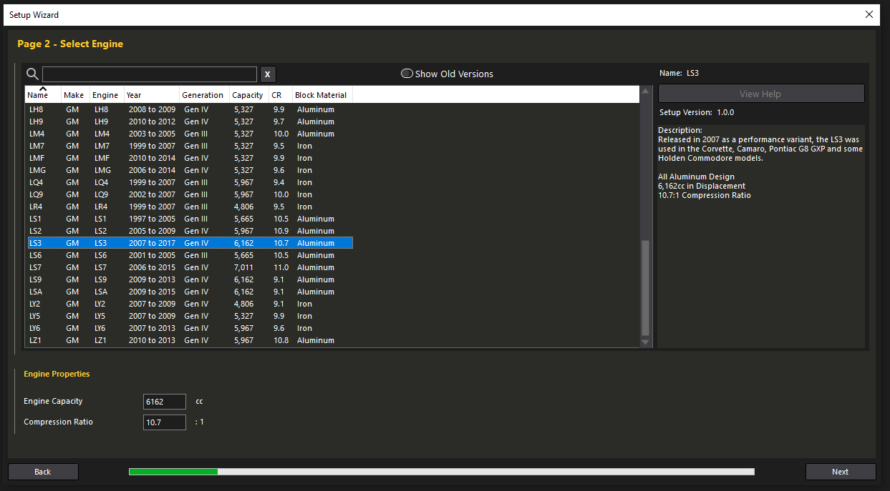
Task: Click the scrollbar down arrow
Action: 646,342
